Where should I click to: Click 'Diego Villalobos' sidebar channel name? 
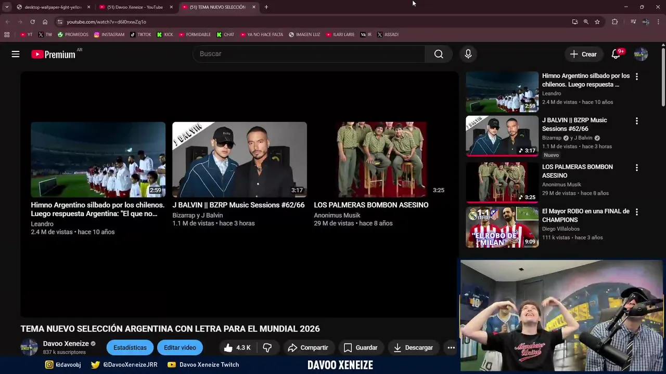pos(561,229)
